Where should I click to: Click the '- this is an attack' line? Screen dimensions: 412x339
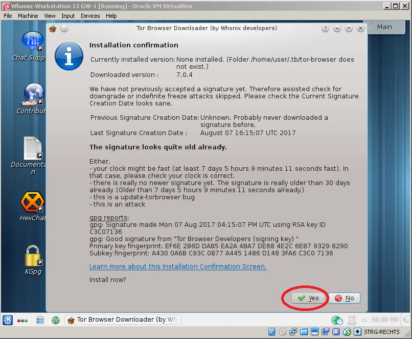coord(117,204)
